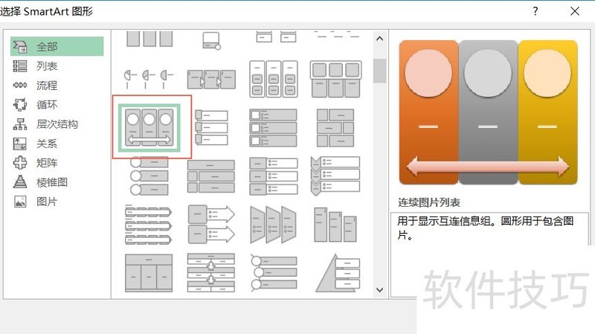Select the three trapezoid list layout
The image size is (595, 334).
click(x=273, y=225)
